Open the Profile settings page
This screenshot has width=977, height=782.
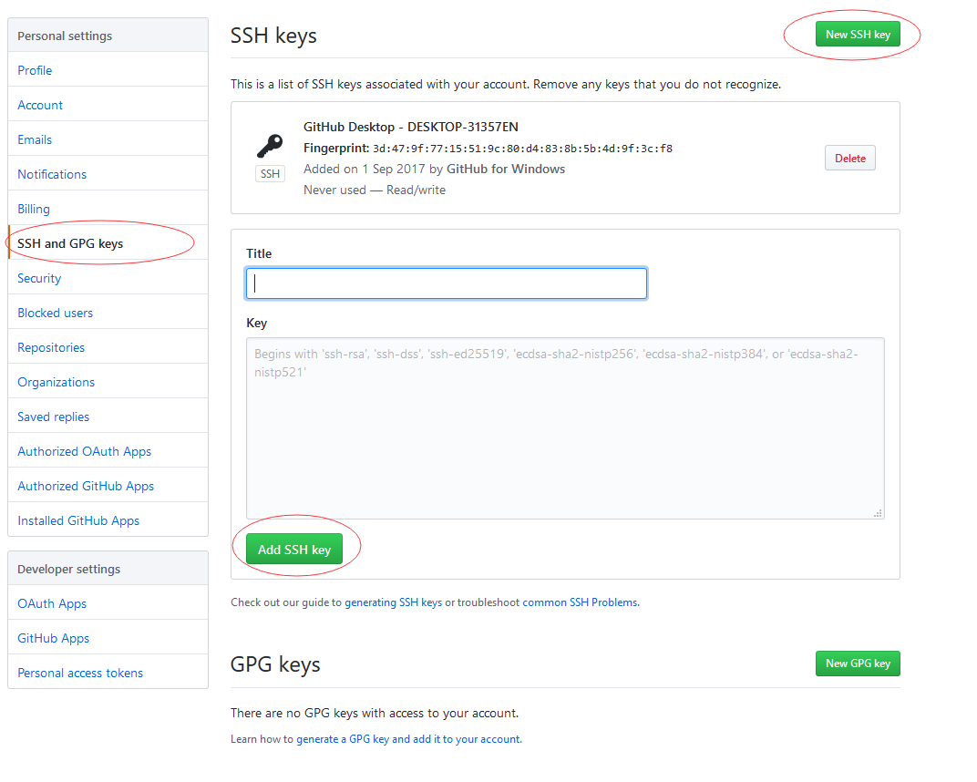point(35,70)
